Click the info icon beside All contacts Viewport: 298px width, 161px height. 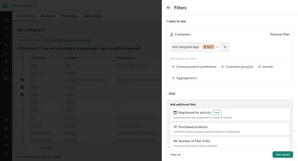click(x=44, y=30)
